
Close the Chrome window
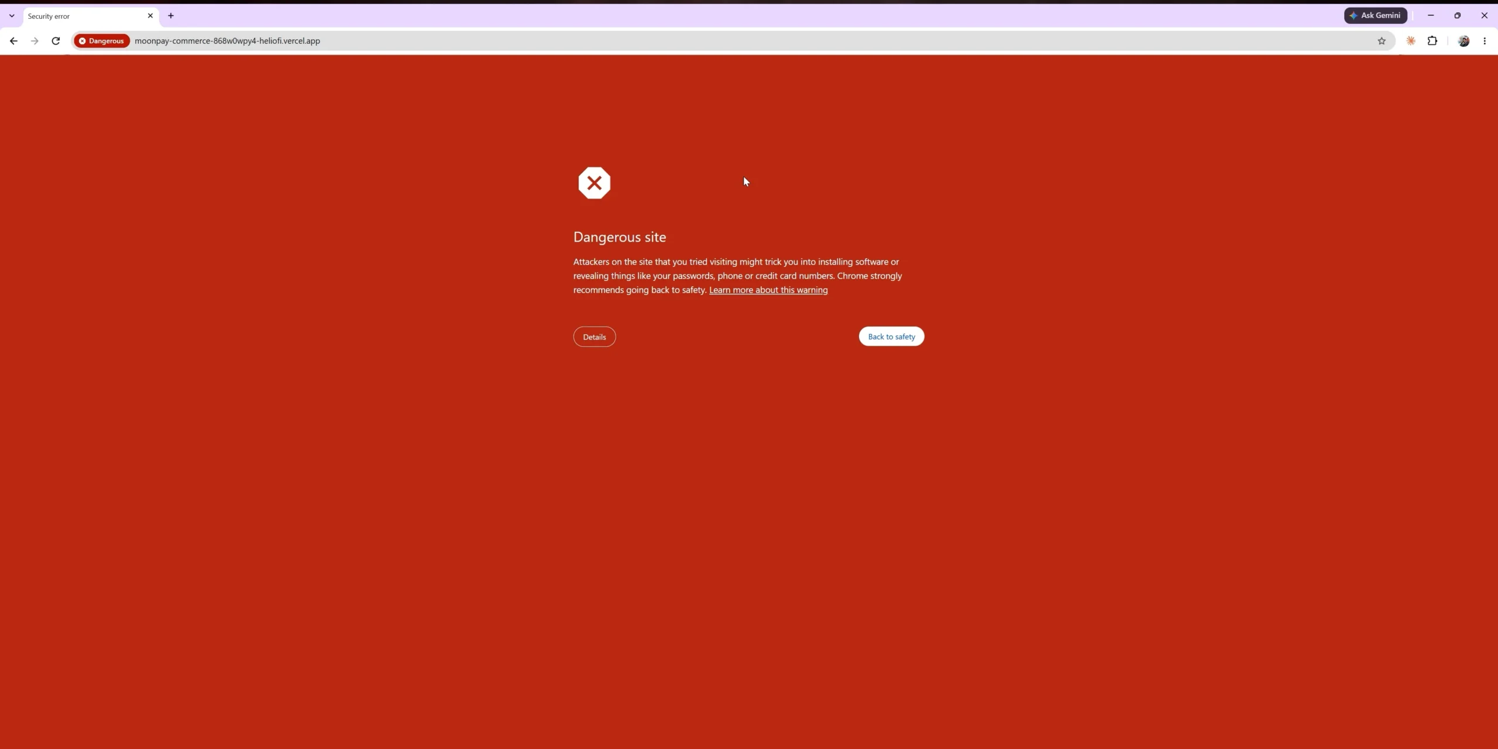click(1485, 16)
